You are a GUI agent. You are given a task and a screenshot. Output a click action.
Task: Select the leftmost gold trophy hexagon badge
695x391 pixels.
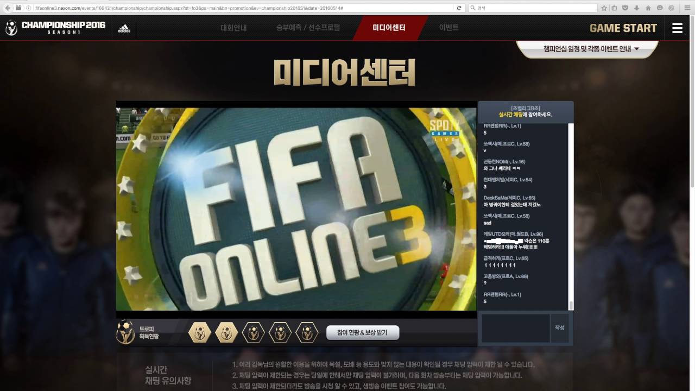coord(199,332)
